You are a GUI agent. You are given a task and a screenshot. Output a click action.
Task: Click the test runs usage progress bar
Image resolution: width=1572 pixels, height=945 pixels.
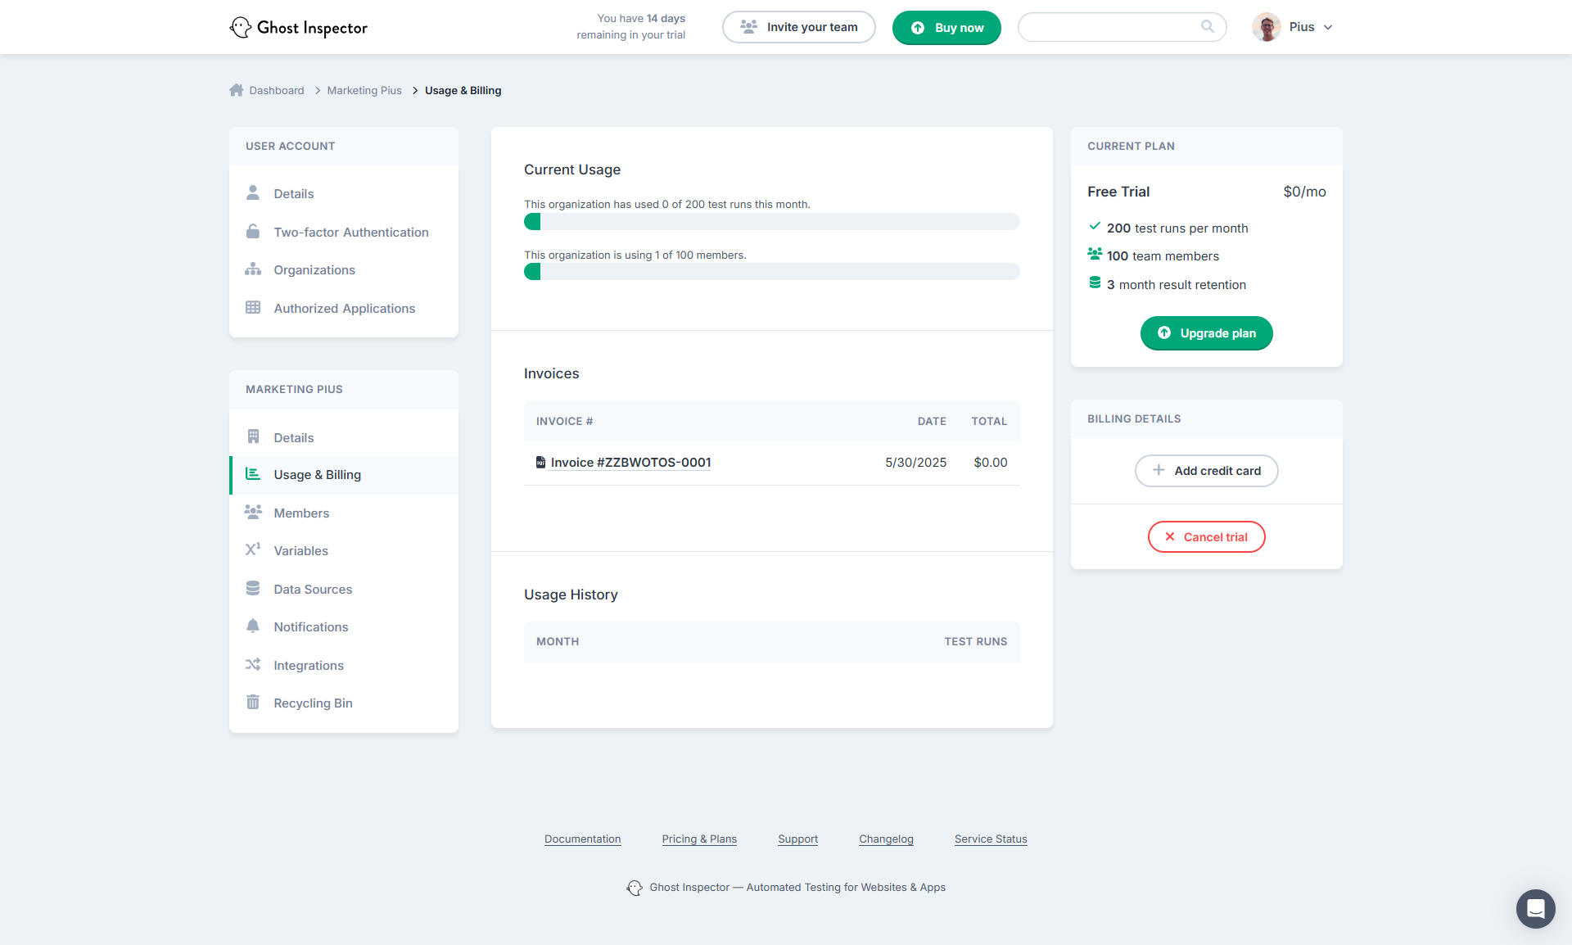tap(771, 222)
